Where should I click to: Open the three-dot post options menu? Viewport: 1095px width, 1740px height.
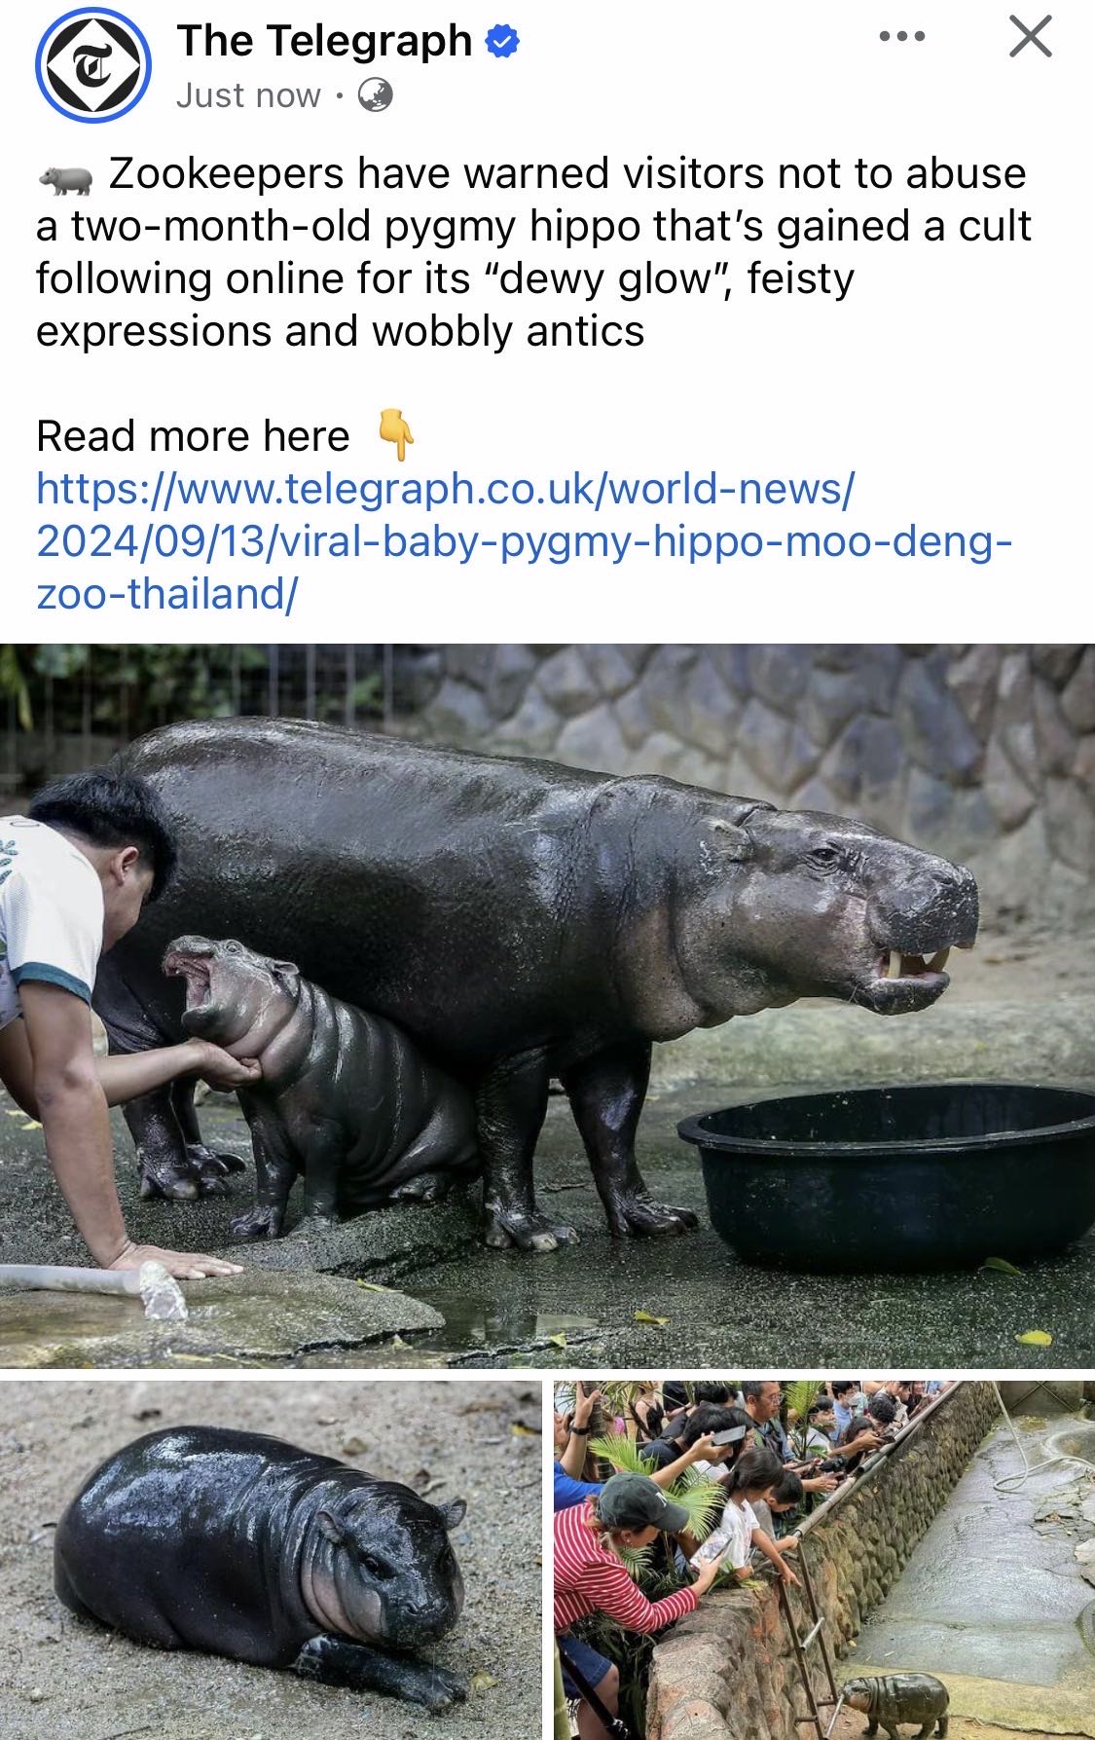point(901,37)
